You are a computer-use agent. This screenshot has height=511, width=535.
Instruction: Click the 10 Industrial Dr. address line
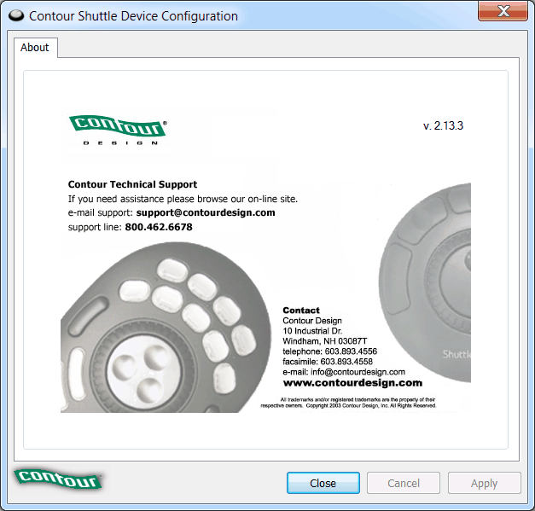click(x=312, y=331)
